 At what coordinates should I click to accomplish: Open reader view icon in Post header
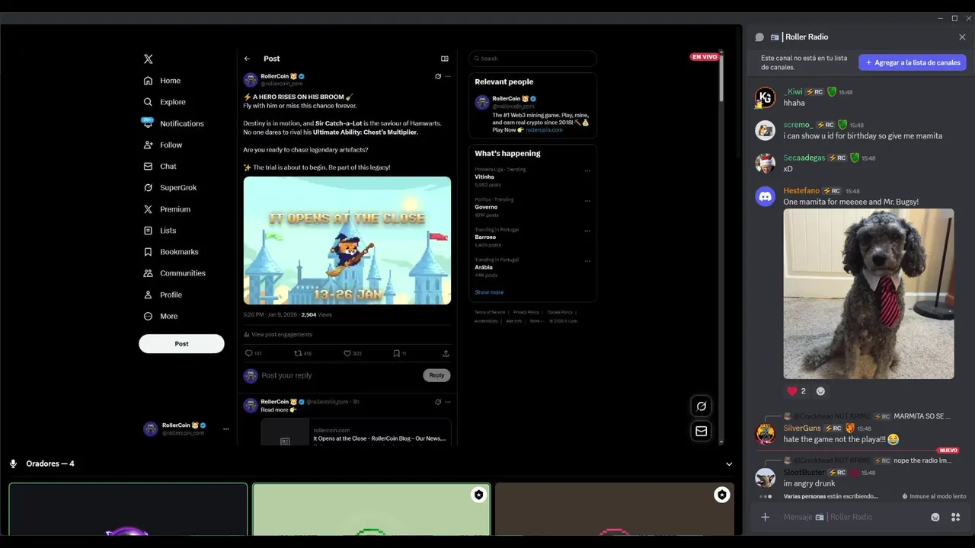coord(445,59)
